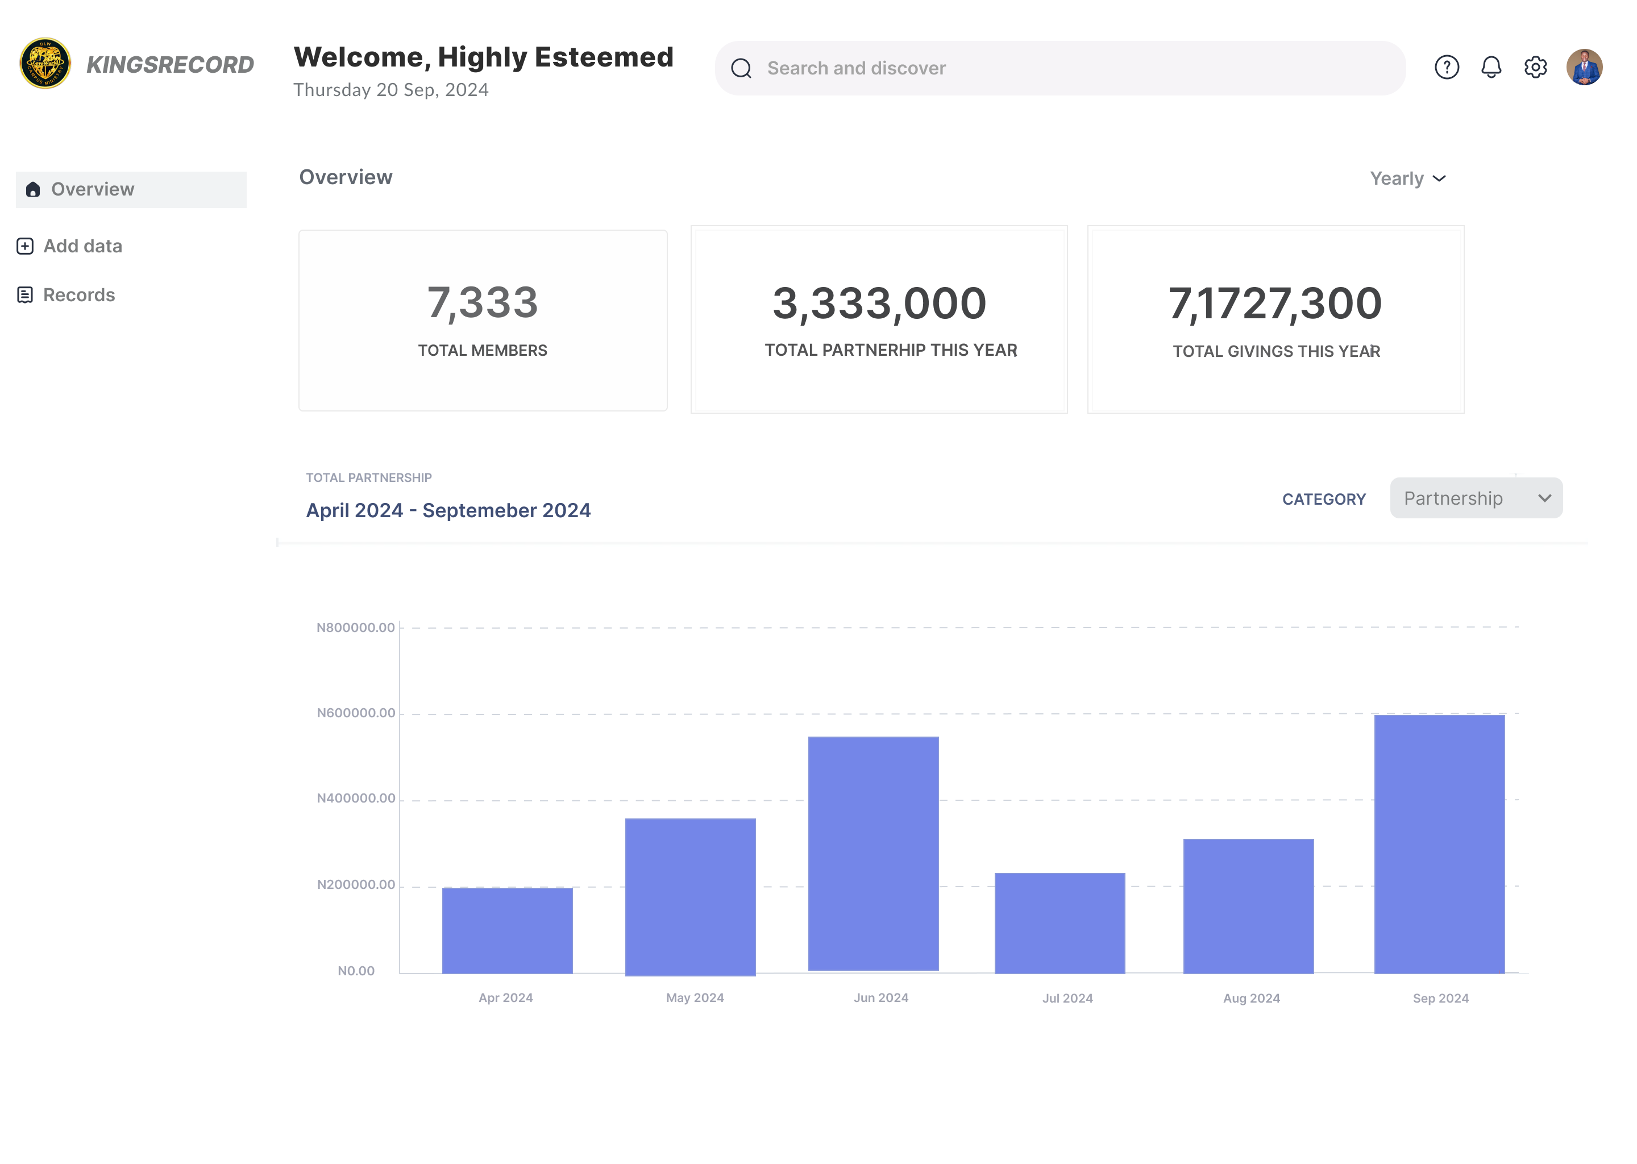Click the Sep 2024 chart bar
The height and width of the screenshot is (1164, 1637).
[1439, 843]
